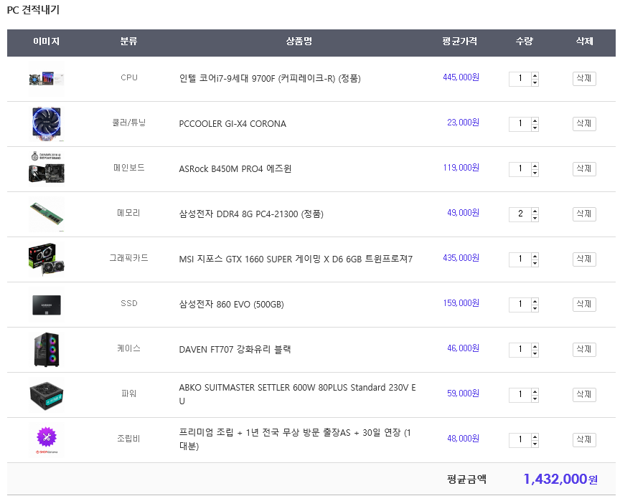The height and width of the screenshot is (501, 620).
Task: Decrease quantity of assembly fee
Action: click(x=535, y=444)
